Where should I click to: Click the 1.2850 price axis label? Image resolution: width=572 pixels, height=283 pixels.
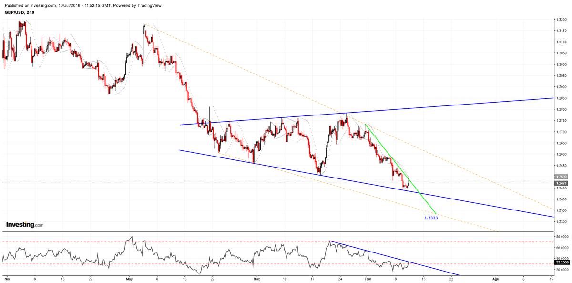[562, 98]
